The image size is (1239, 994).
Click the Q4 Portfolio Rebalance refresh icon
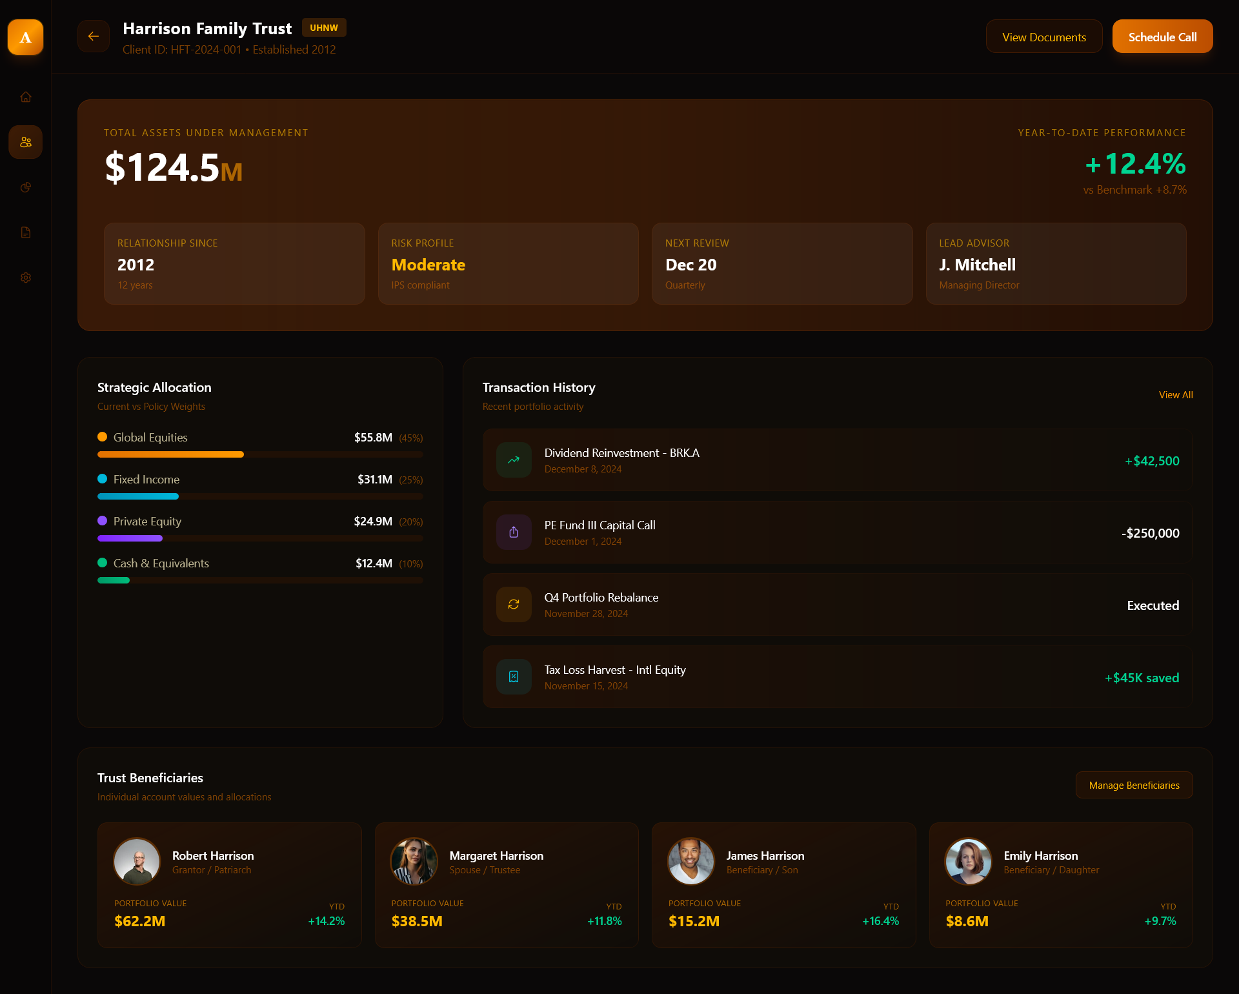coord(513,604)
